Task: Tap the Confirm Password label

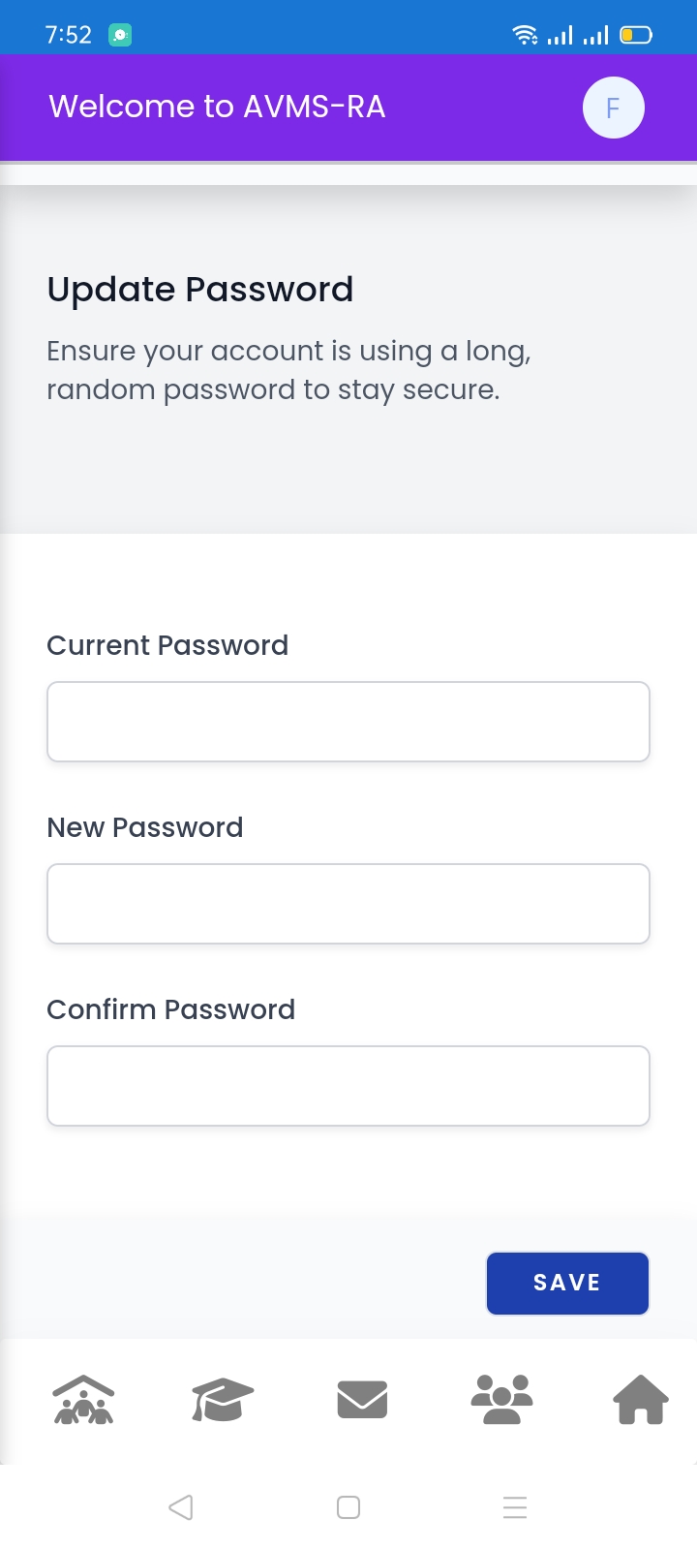Action: point(171,1009)
